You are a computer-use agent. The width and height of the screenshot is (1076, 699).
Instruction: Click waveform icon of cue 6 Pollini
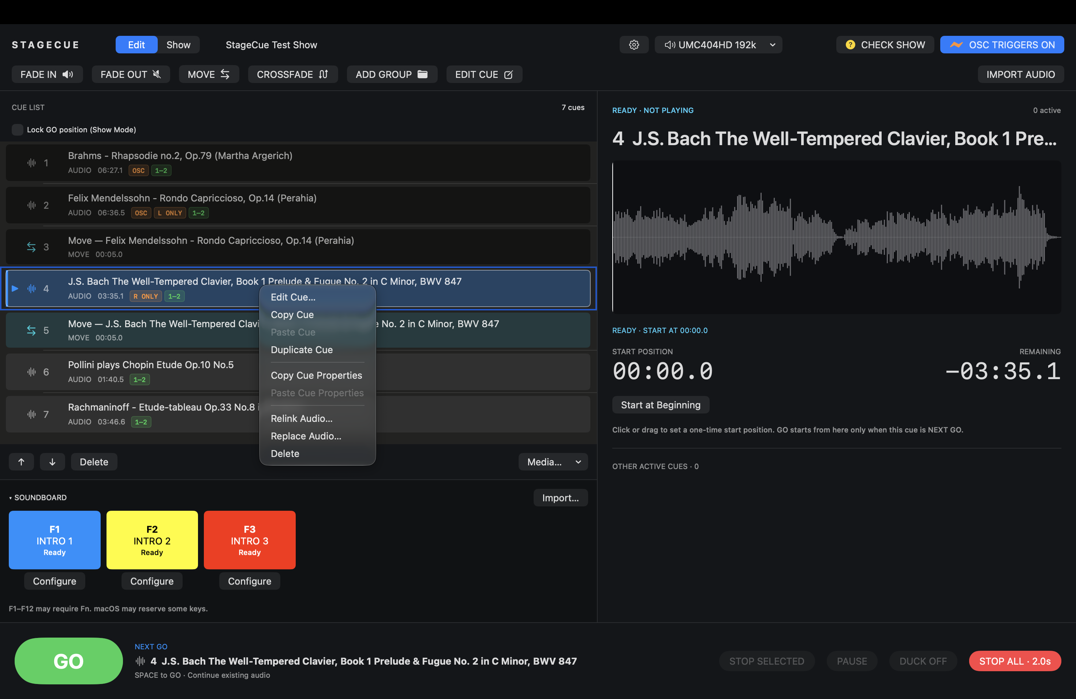[31, 372]
